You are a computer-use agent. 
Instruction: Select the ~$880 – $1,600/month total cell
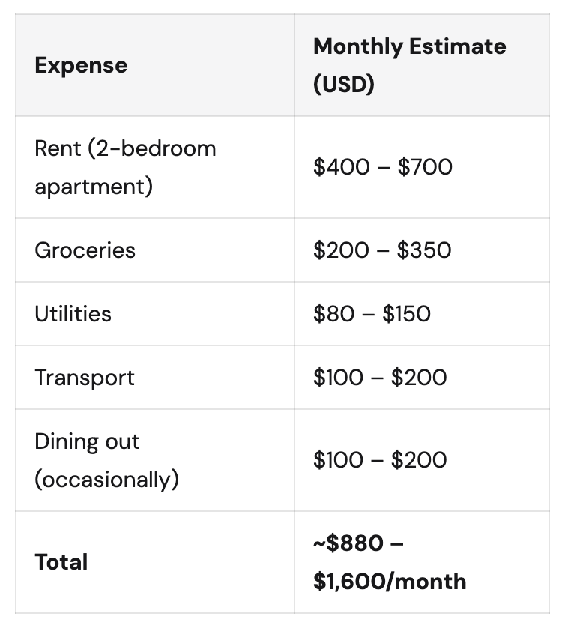point(390,562)
